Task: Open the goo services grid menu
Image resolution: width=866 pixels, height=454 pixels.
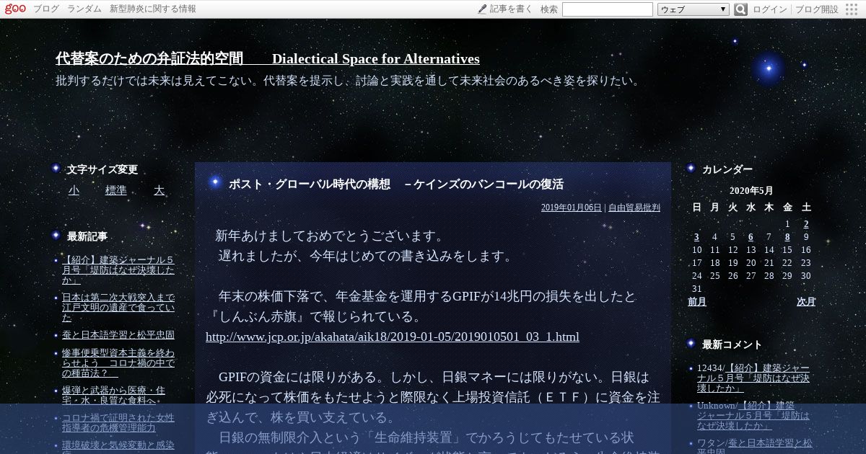Action: click(852, 9)
